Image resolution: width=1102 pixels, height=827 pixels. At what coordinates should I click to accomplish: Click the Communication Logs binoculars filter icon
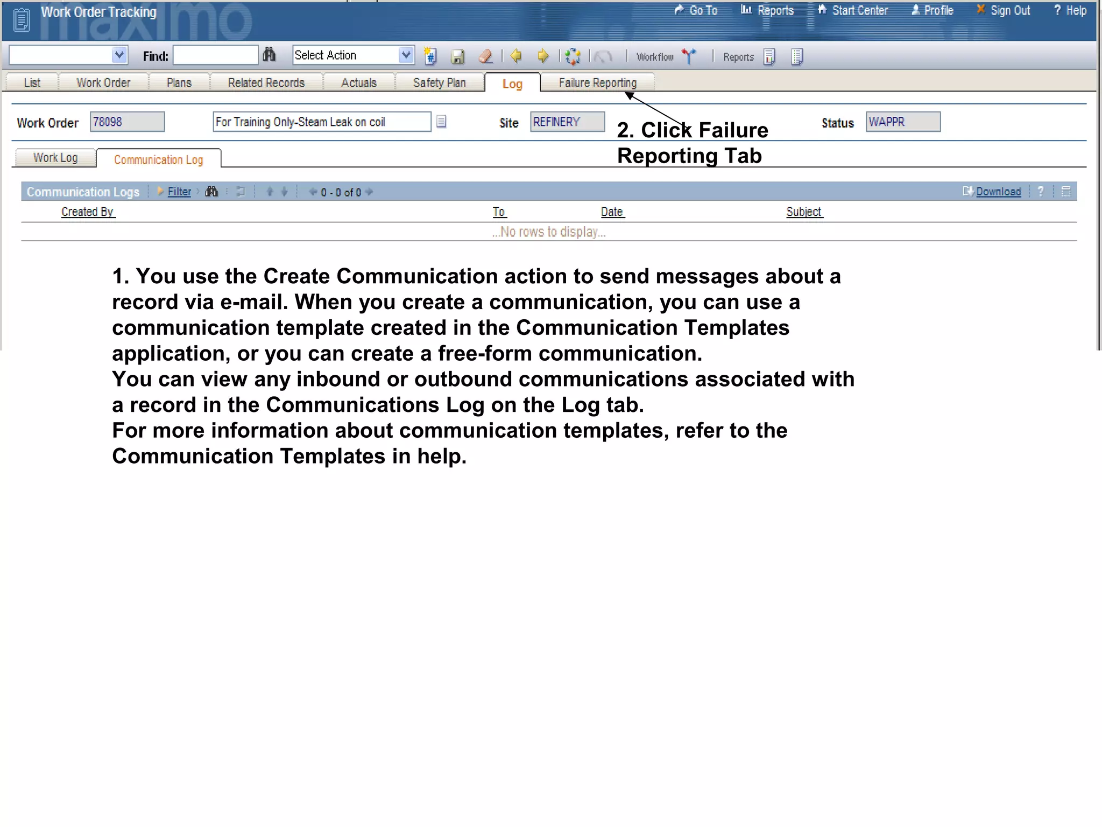[211, 192]
